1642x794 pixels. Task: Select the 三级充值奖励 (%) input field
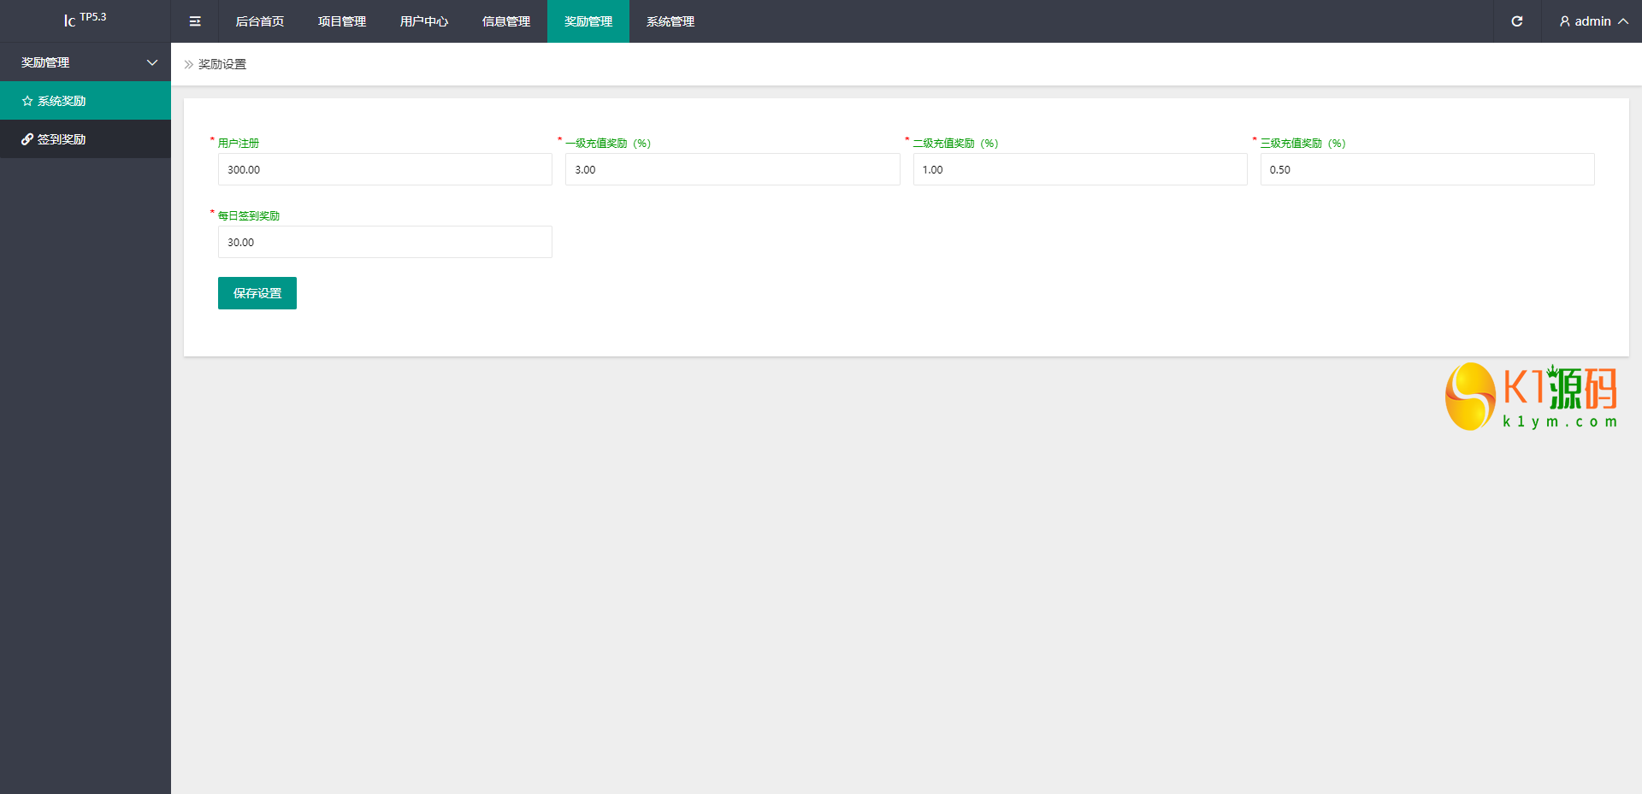pyautogui.click(x=1427, y=169)
